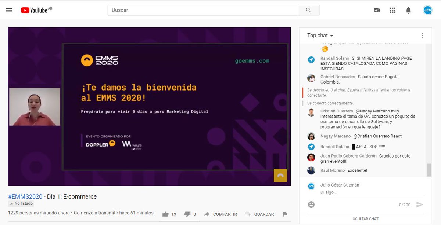The height and width of the screenshot is (225, 441).
Task: Expand the Top chat dropdown
Action: coord(320,36)
